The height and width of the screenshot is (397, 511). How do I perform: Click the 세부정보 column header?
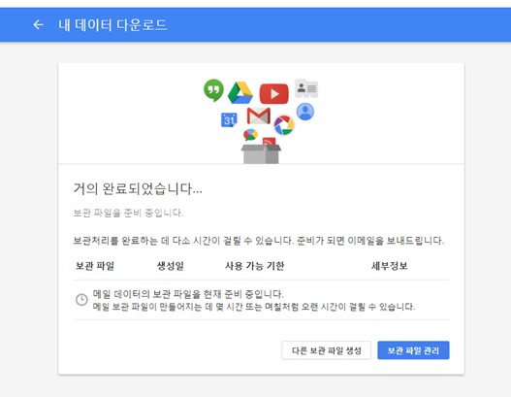tap(390, 266)
